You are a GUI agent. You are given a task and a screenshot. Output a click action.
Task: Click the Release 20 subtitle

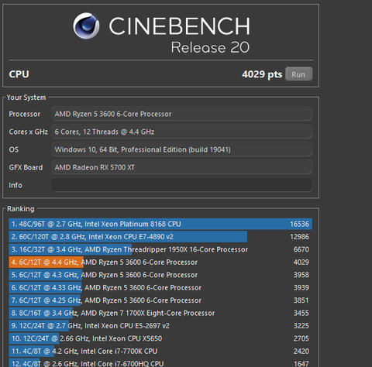[x=210, y=47]
